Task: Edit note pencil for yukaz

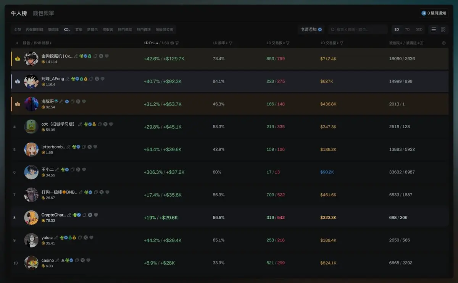Action: click(56, 238)
